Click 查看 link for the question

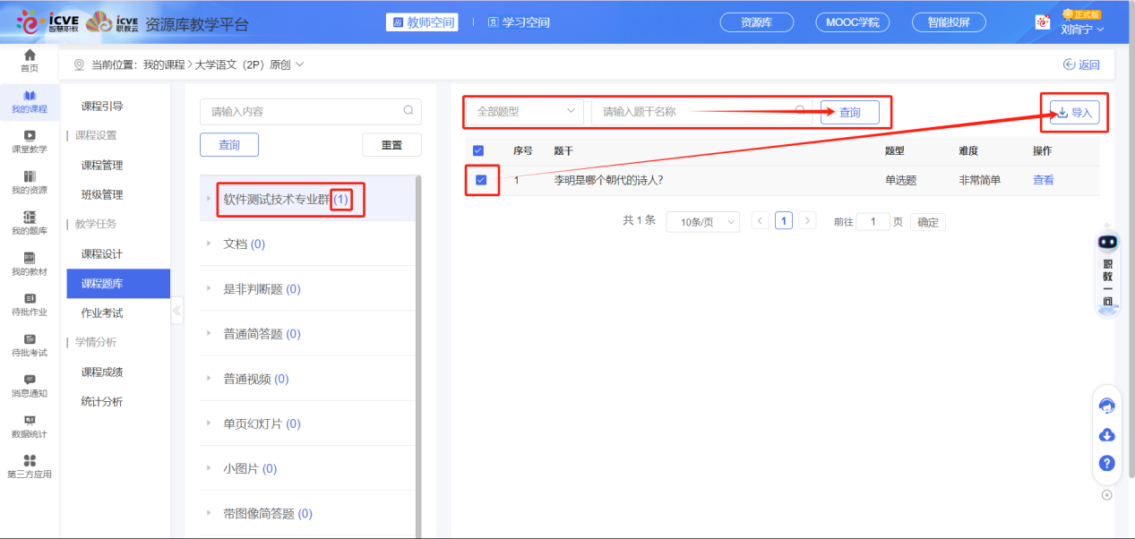tap(1043, 180)
